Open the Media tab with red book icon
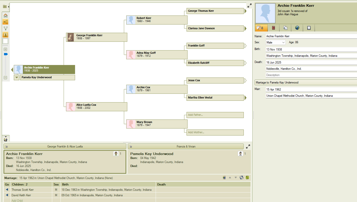357x202 pixels. (x=273, y=28)
